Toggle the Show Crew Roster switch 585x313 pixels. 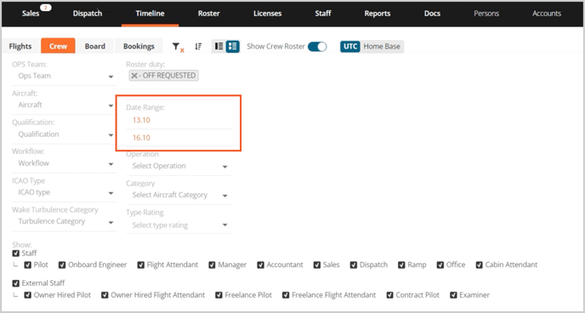(317, 47)
